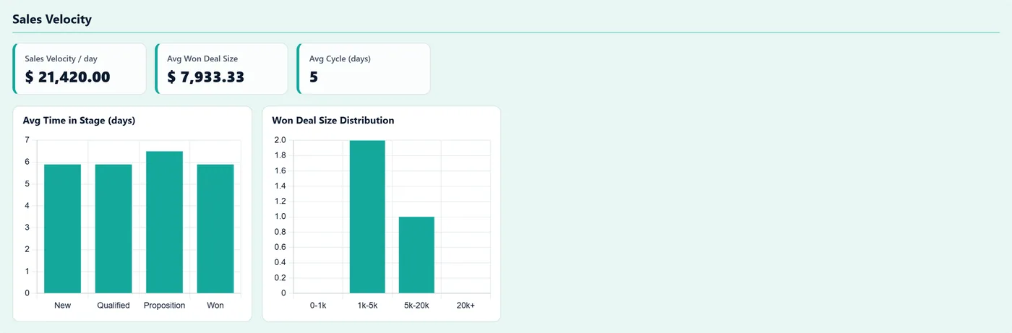Screen dimensions: 1012x333
Task: Click the 1k-5k axis label
Action: pyautogui.click(x=367, y=306)
